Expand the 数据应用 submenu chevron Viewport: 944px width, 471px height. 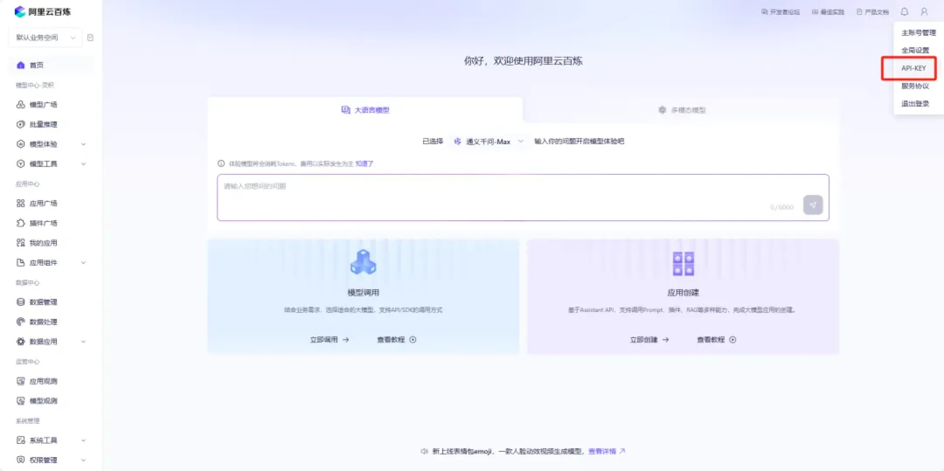83,341
